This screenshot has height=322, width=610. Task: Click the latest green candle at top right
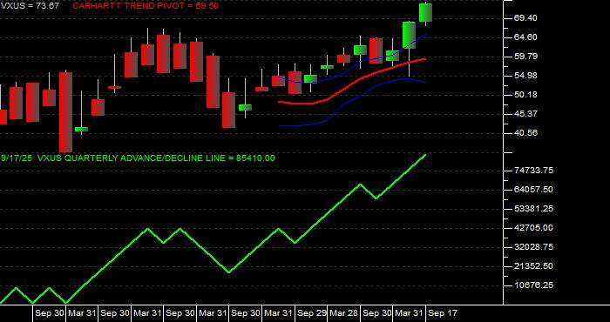coord(425,13)
